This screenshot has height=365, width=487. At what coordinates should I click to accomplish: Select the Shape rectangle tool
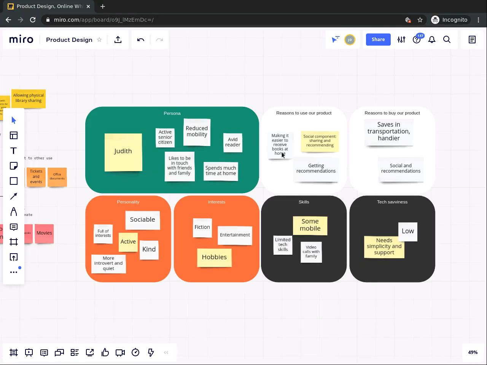coord(14,181)
